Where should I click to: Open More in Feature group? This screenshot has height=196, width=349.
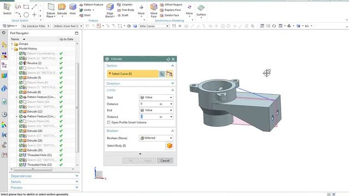click(x=141, y=10)
